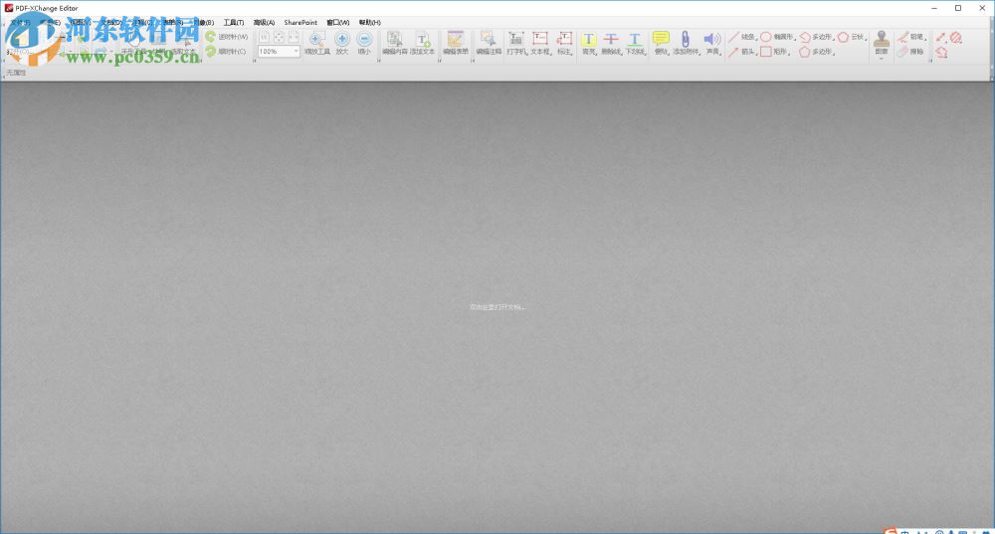Image resolution: width=995 pixels, height=534 pixels.
Task: Pick the 箭头 arrow drawing tool
Action: point(742,52)
